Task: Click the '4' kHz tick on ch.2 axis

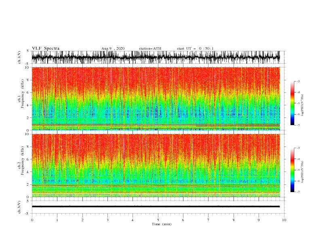Action: coord(28,172)
